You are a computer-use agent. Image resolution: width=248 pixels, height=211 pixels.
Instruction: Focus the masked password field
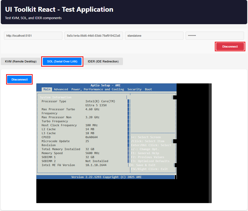215,36
